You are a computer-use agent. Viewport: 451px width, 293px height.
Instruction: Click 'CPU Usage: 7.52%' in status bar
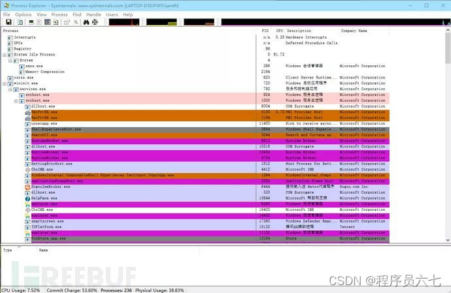(x=21, y=290)
